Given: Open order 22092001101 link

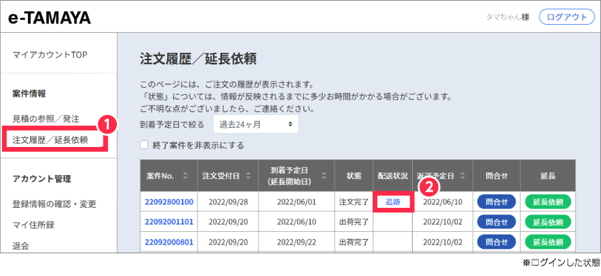Looking at the screenshot, I should point(169,222).
